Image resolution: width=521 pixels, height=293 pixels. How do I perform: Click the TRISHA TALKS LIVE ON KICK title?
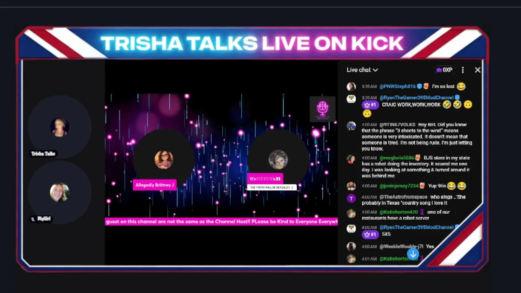pyautogui.click(x=252, y=44)
